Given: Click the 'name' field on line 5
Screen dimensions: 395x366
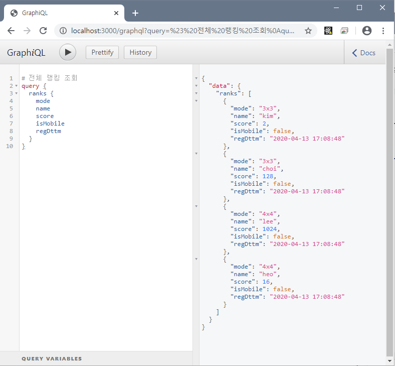Looking at the screenshot, I should click(43, 108).
